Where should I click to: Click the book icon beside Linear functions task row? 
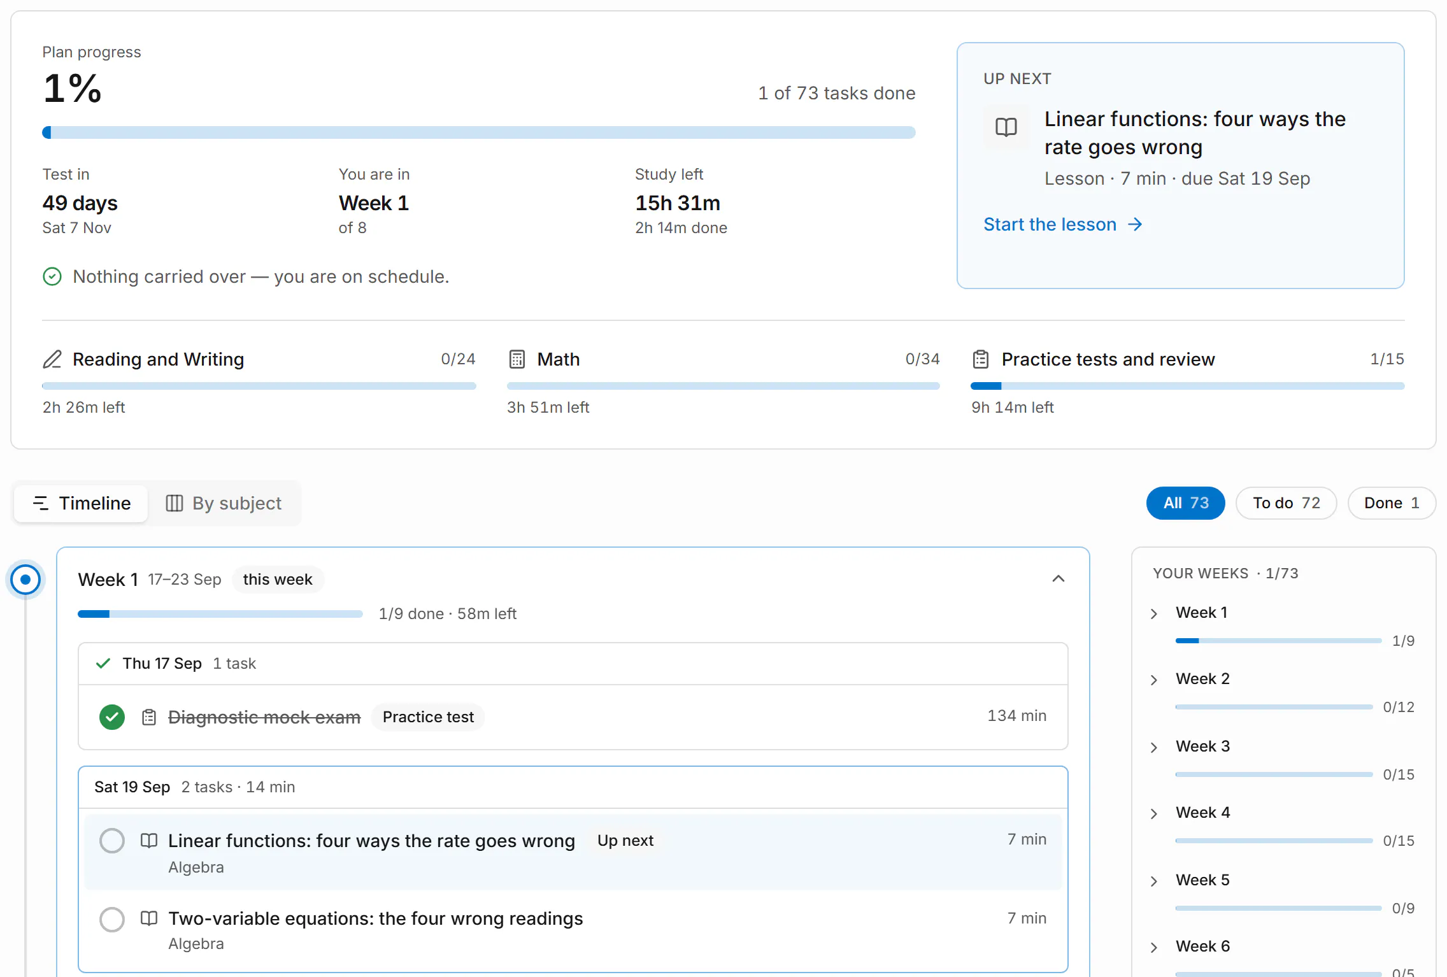(149, 841)
